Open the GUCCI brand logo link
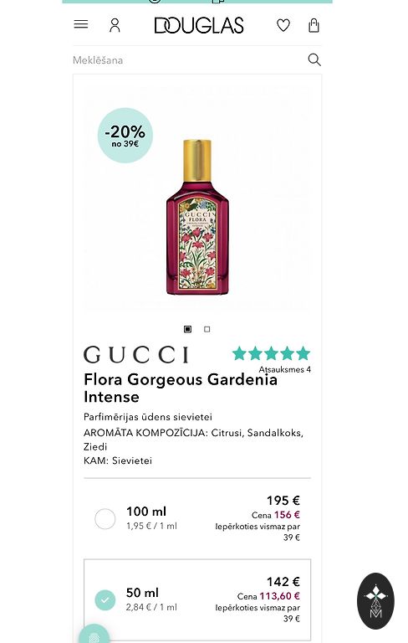Viewport: 408px width, 643px height. tap(136, 355)
